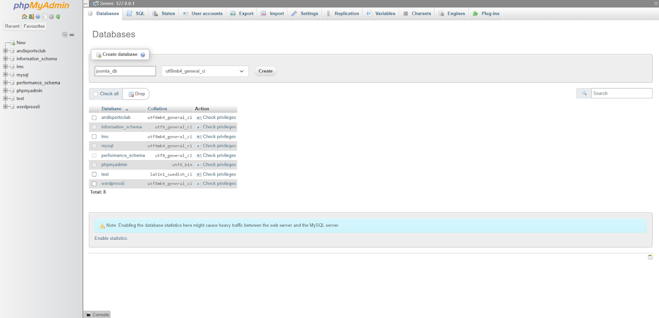Click the Home icon in phpMyAdmin sidebar
Viewport: 659px width, 318px height.
click(24, 16)
